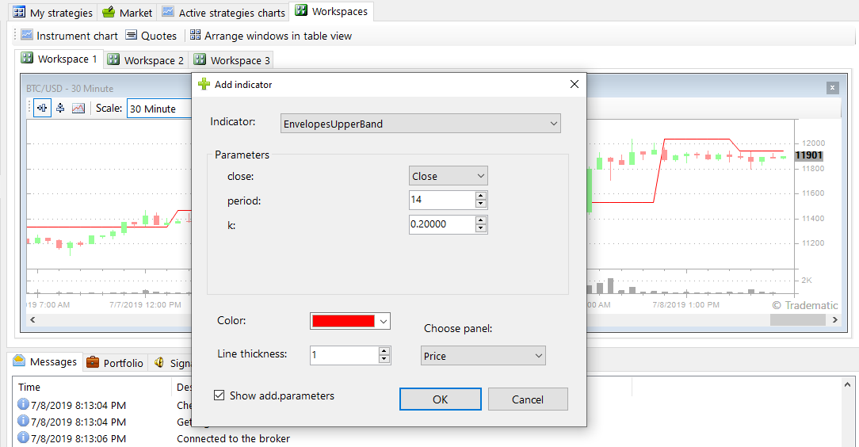Decrease the k value with down arrow
This screenshot has height=447, width=859.
pos(480,229)
